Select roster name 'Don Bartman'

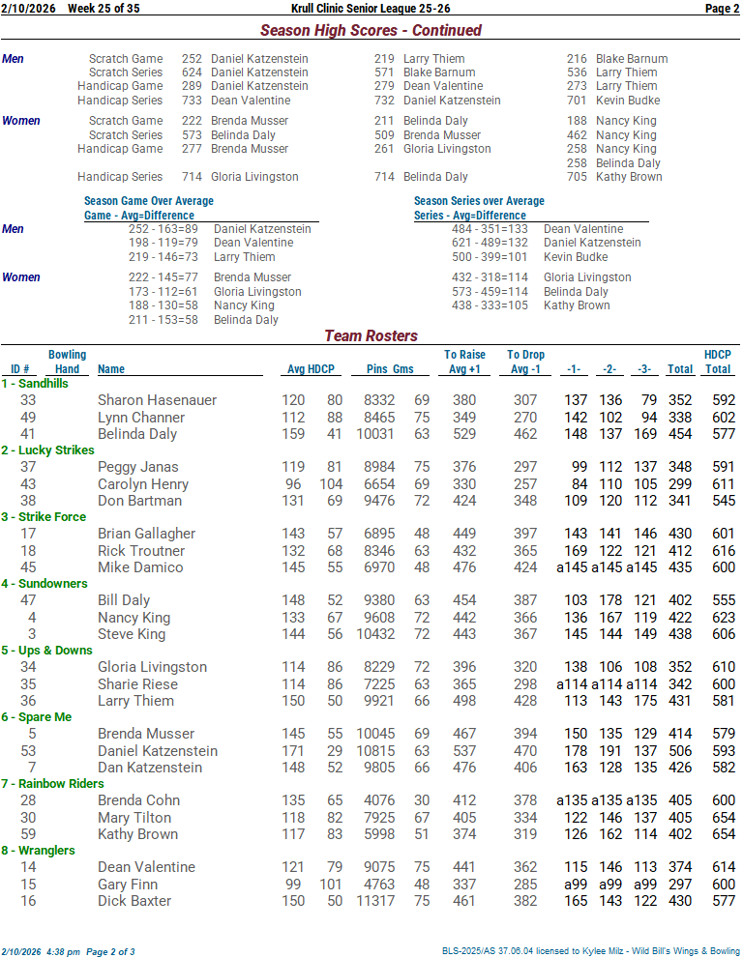click(x=139, y=501)
